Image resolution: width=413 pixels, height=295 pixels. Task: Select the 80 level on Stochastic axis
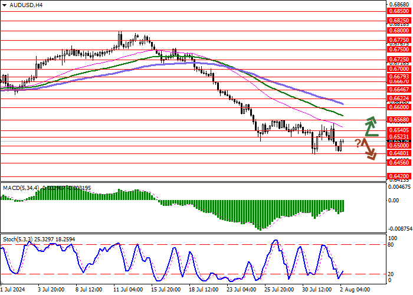coord(391,245)
